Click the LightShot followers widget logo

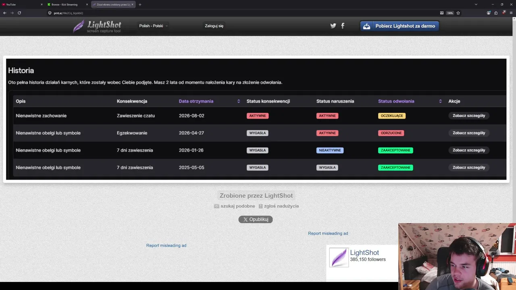339,257
